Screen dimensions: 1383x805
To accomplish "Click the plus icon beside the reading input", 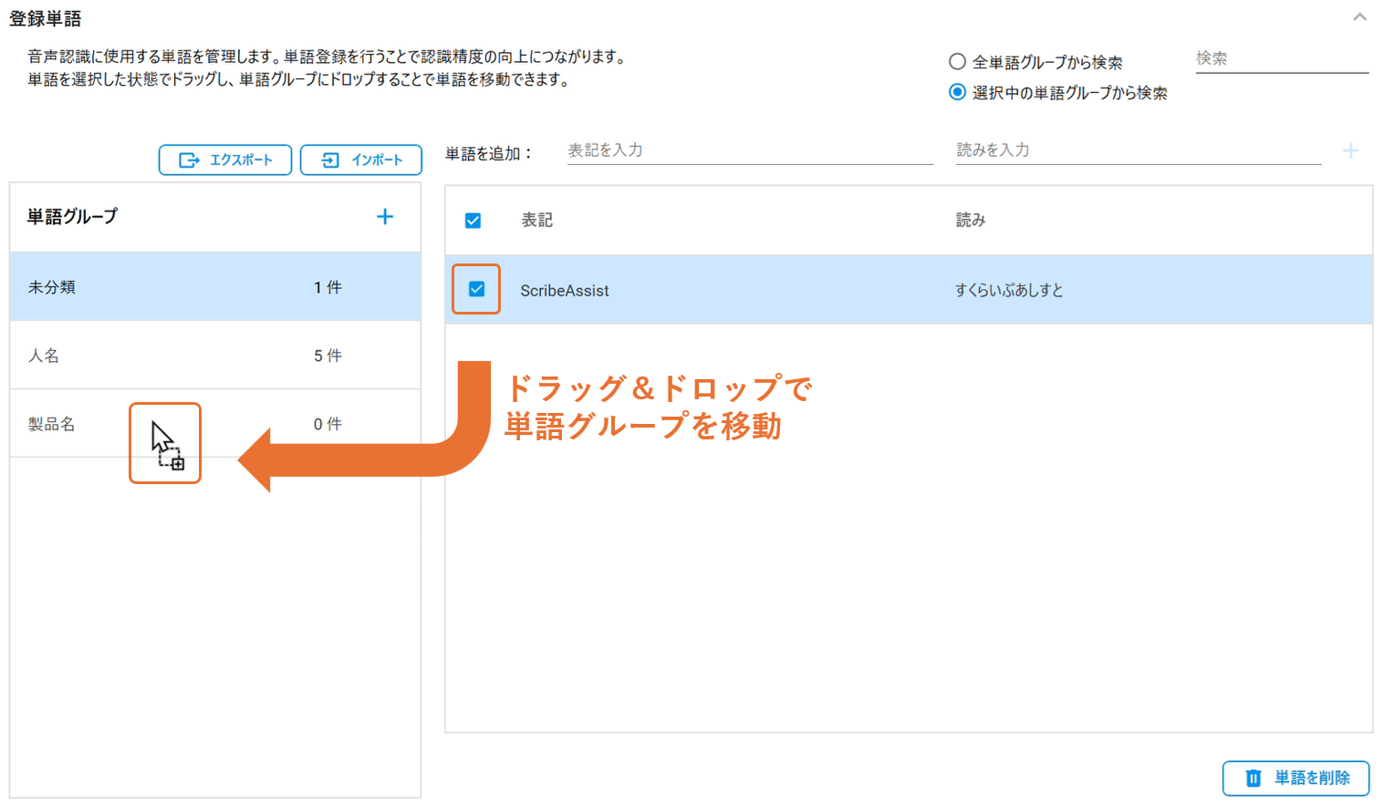I will pos(1350,151).
